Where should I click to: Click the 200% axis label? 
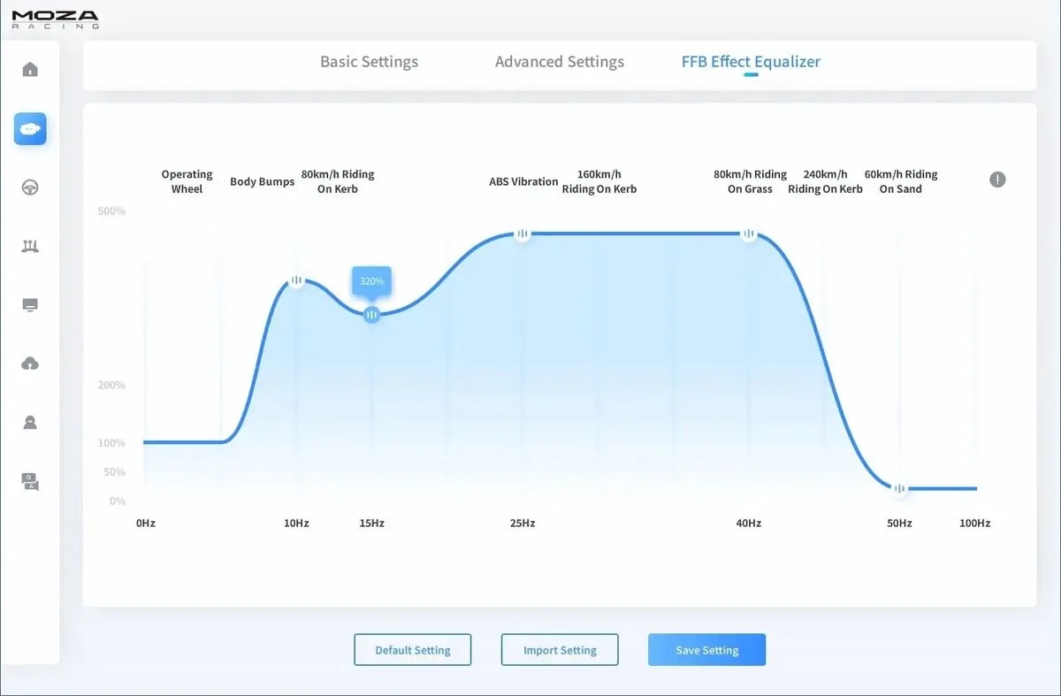pyautogui.click(x=112, y=386)
